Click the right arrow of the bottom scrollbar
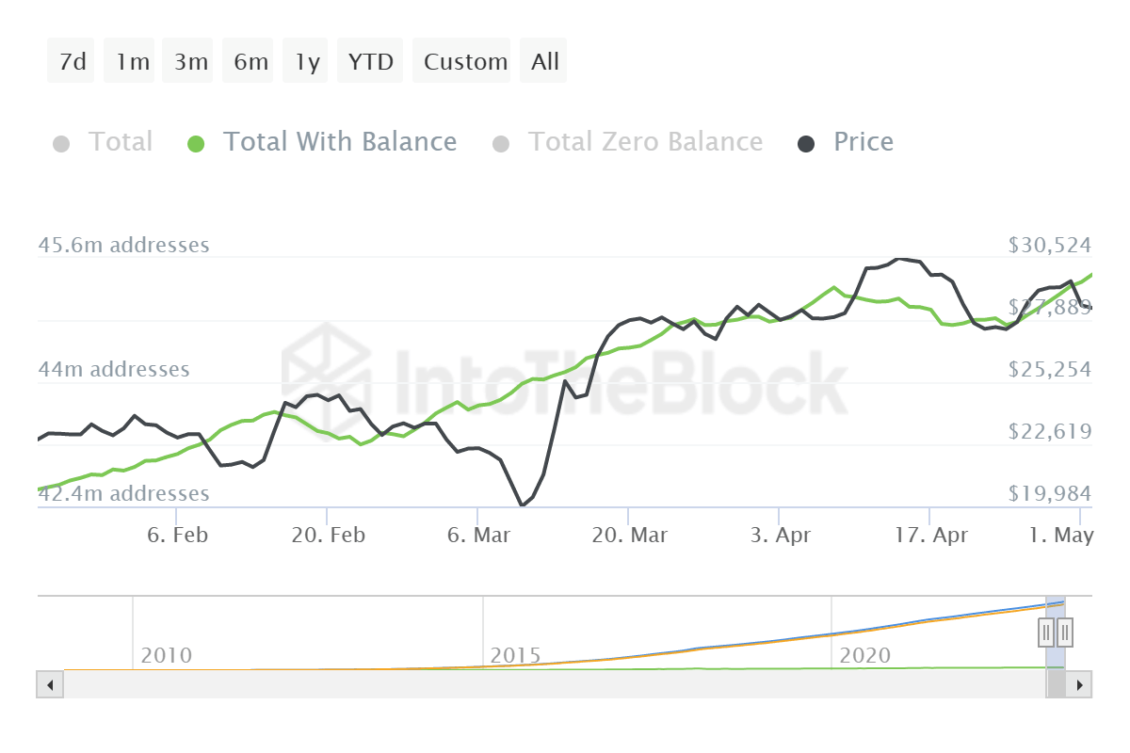The height and width of the screenshot is (753, 1130). (x=1081, y=684)
